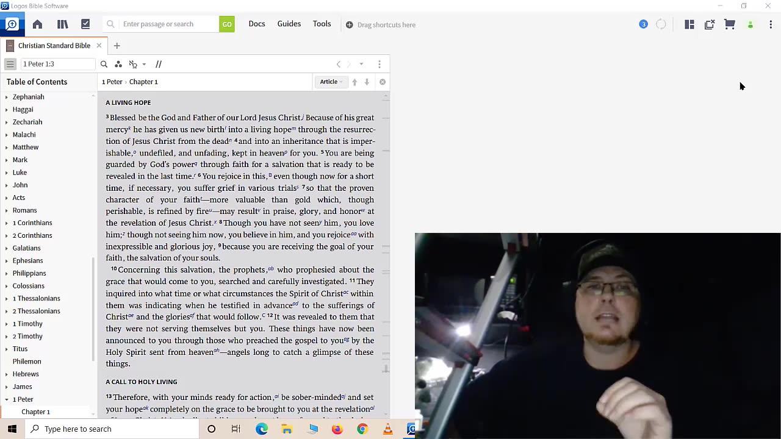Jump to previous article up arrow
This screenshot has height=439, width=781.
coord(355,82)
